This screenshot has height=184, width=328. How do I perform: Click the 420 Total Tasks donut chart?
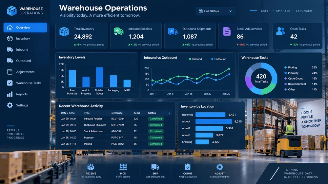261,79
